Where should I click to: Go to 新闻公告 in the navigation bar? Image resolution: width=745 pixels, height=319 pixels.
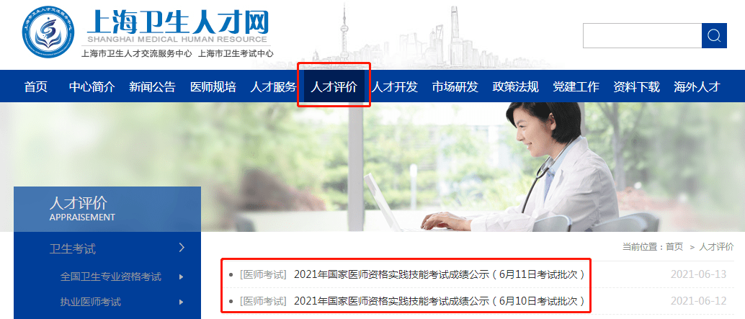coord(152,87)
